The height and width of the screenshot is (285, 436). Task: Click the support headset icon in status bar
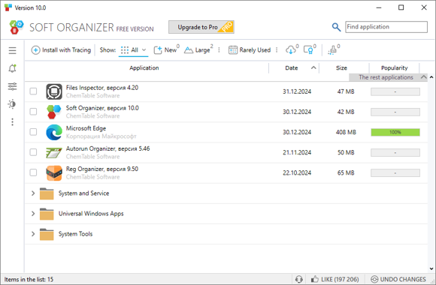pyautogui.click(x=299, y=279)
